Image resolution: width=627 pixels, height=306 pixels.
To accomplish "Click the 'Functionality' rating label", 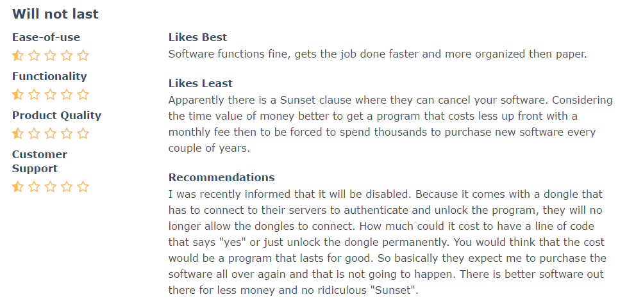I will pos(49,76).
